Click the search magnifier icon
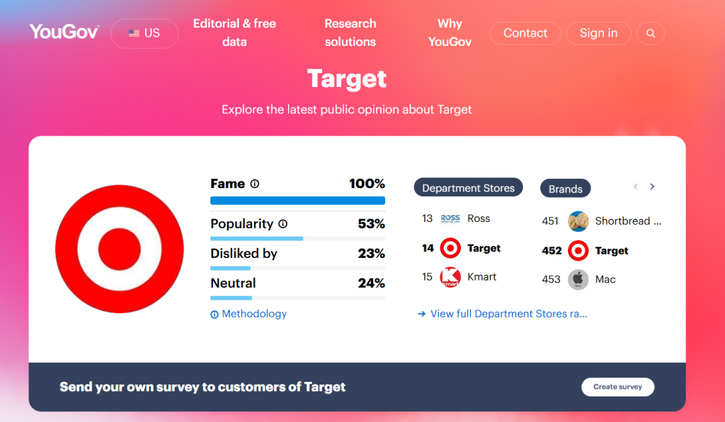The height and width of the screenshot is (422, 725). tap(651, 33)
